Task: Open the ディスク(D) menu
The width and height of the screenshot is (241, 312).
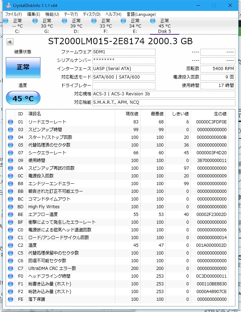Action: pyautogui.click(x=92, y=14)
